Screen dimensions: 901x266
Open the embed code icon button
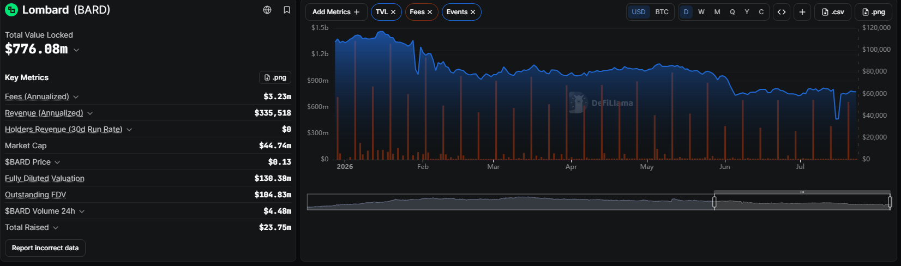[x=782, y=12]
